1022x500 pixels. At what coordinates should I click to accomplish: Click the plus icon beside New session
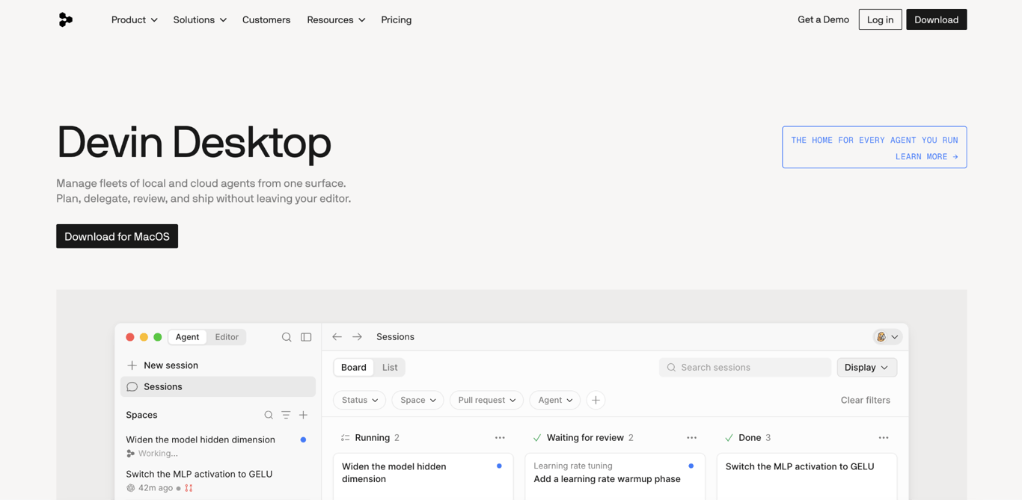coord(132,365)
